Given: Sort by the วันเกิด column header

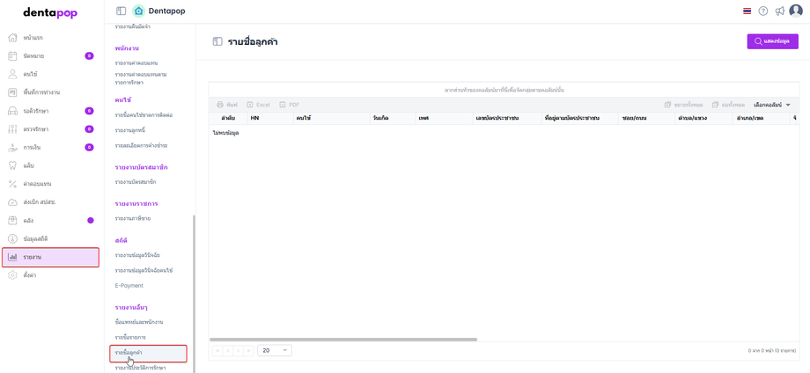Looking at the screenshot, I should (x=392, y=118).
